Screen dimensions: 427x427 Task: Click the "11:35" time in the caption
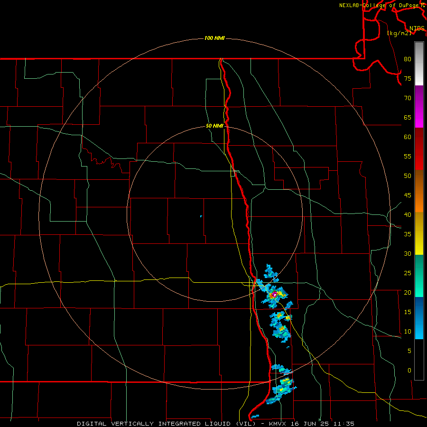343,424
